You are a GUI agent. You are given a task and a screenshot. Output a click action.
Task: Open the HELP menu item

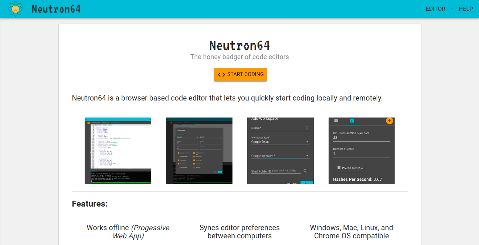pos(466,9)
